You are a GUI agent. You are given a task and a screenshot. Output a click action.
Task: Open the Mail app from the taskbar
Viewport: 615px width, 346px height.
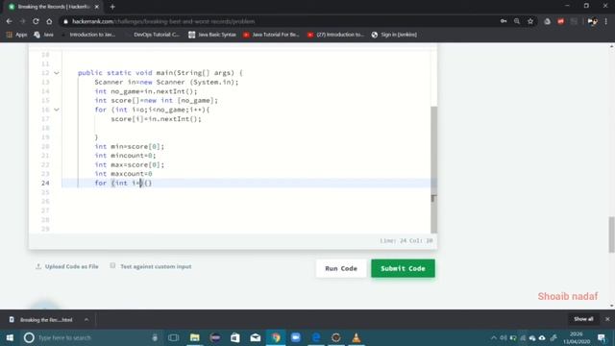(x=256, y=337)
